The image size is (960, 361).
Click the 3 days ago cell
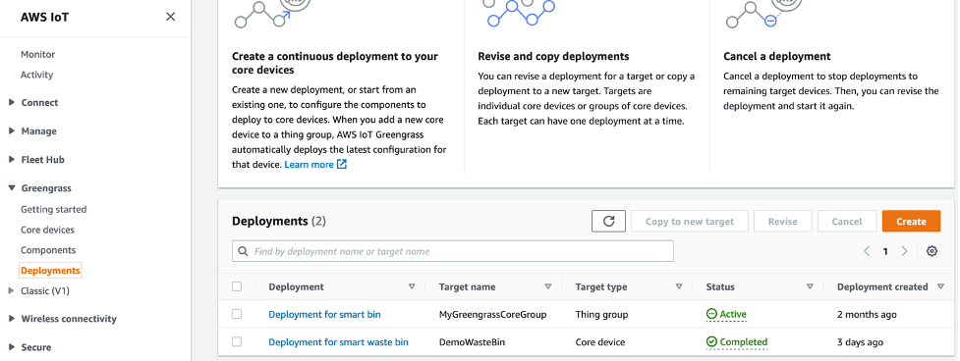[860, 341]
